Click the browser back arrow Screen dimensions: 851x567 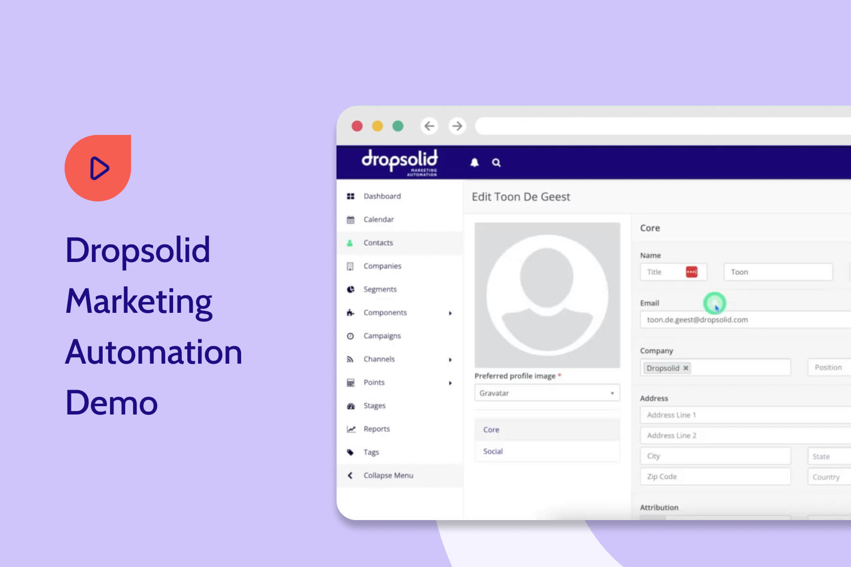[x=429, y=126]
